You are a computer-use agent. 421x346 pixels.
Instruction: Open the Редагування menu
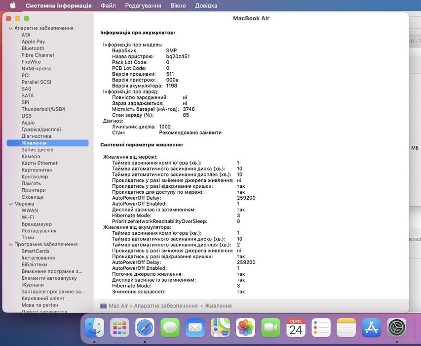pos(143,5)
